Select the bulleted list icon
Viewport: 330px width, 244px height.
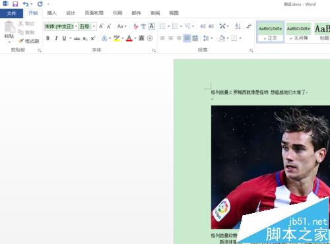coord(162,26)
